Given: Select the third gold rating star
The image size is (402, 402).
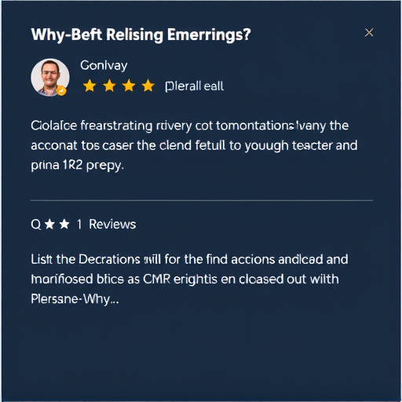Looking at the screenshot, I should pos(129,86).
